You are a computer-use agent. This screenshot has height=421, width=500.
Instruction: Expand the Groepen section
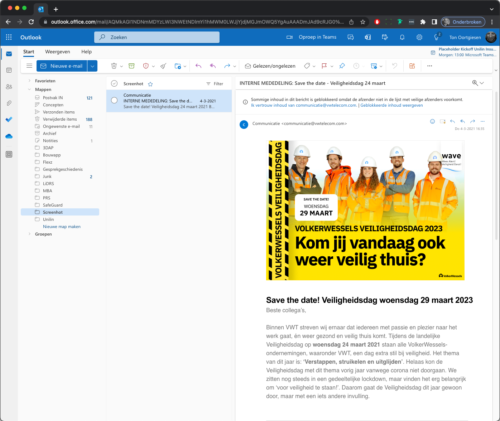(29, 234)
